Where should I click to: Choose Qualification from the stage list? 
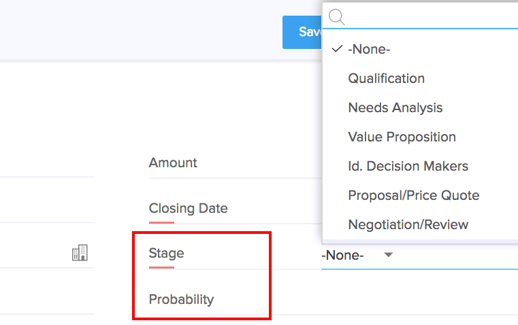[386, 78]
